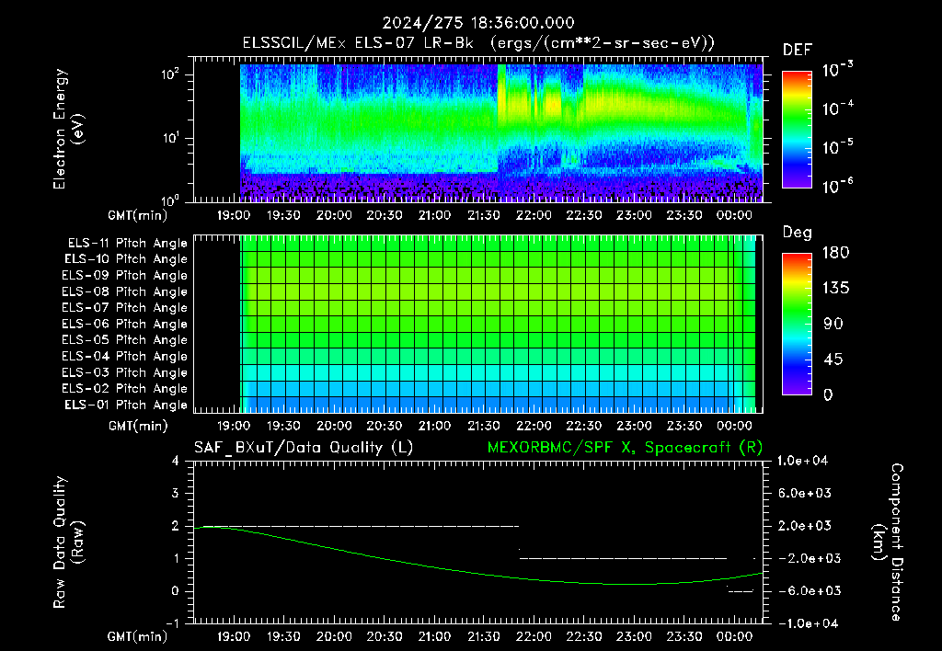Screen dimensions: 942x651
Task: Click the 10^2 tick on electron energy axis
Action: pyautogui.click(x=170, y=74)
